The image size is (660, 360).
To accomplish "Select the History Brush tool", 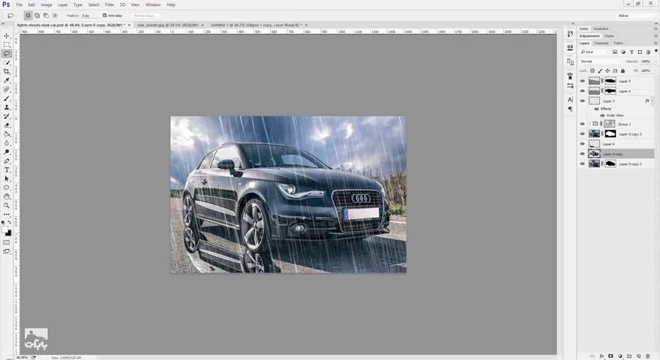I will click(x=6, y=116).
